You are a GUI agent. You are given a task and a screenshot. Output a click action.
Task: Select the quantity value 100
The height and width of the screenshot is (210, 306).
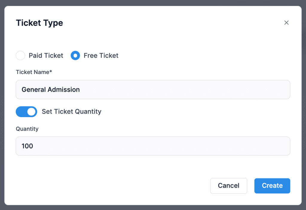coord(27,146)
